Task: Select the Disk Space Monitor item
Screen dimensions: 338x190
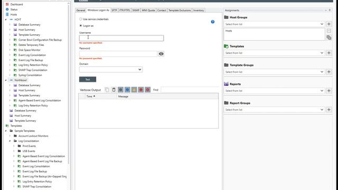Action: [30, 50]
